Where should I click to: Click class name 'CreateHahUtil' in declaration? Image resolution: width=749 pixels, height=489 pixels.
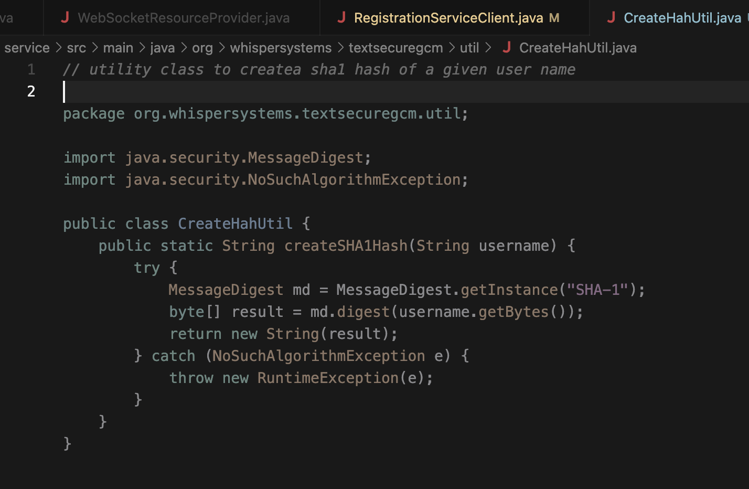tap(235, 224)
